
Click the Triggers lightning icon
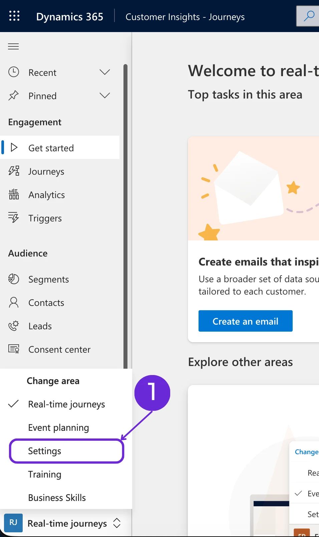14,217
